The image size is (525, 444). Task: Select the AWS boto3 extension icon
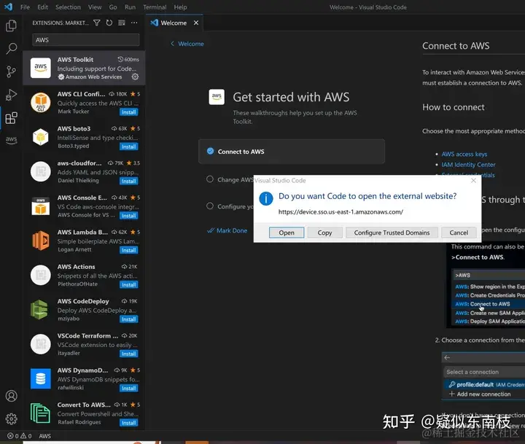[x=41, y=137]
